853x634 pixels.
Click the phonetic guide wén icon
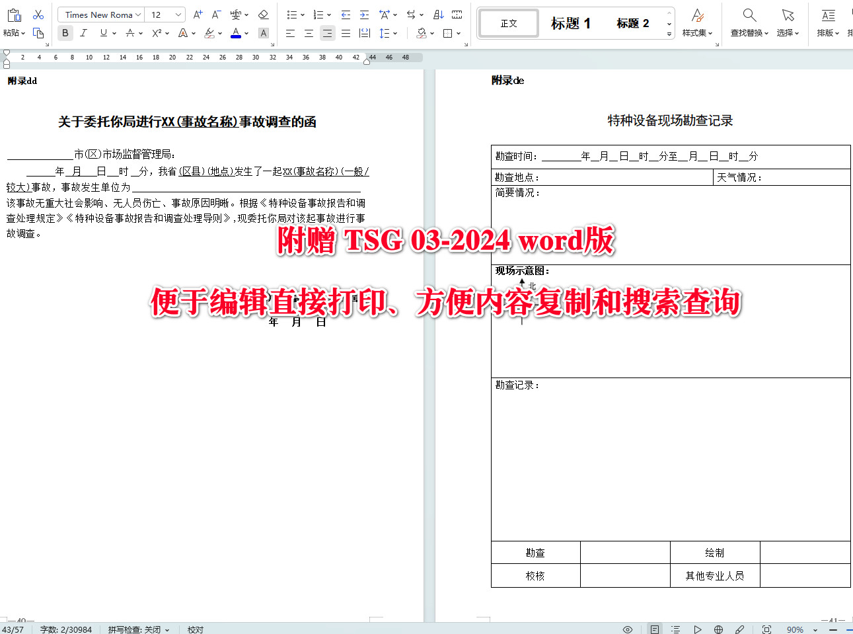[x=236, y=15]
